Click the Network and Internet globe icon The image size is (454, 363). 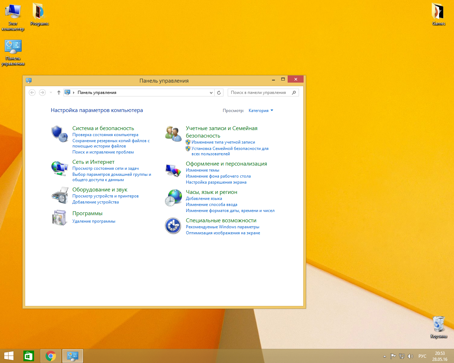point(59,168)
